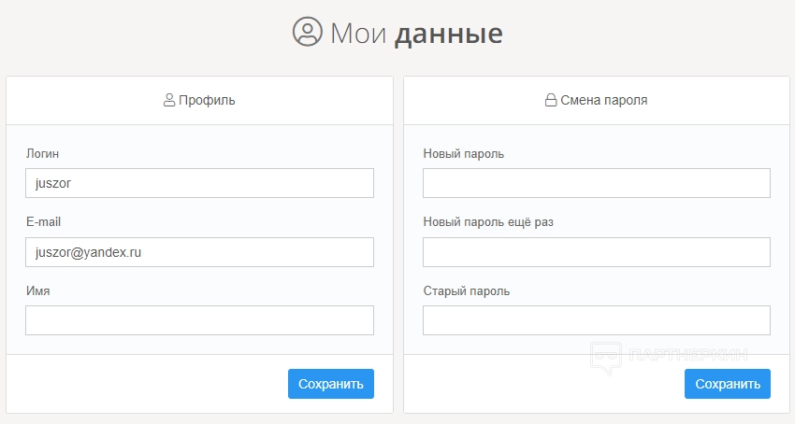795x424 pixels.
Task: Click the Логин field label
Action: point(41,153)
